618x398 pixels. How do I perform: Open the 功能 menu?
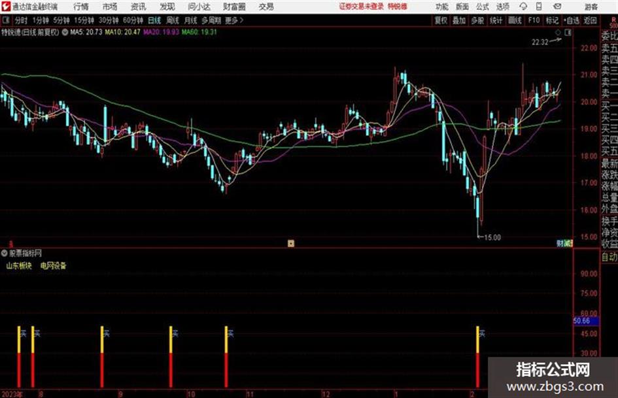(442, 7)
